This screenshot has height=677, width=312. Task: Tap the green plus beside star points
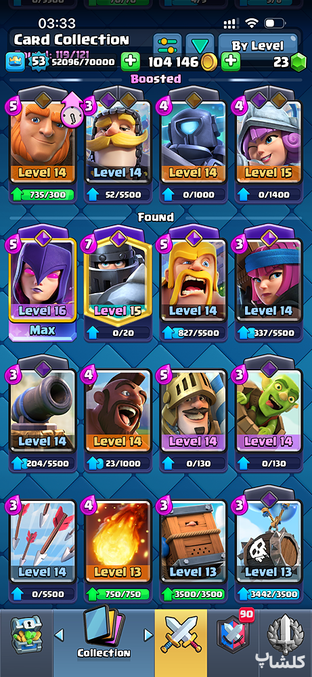tap(131, 62)
